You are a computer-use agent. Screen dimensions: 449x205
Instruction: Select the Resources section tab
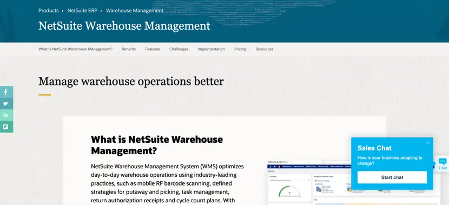265,49
